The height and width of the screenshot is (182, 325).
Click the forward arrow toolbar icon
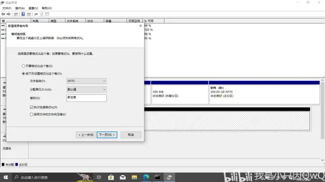point(8,14)
